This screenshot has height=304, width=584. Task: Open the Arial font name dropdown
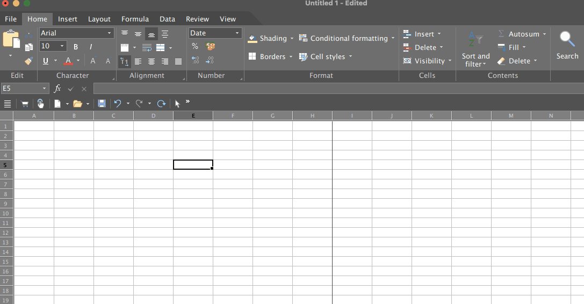coord(110,33)
